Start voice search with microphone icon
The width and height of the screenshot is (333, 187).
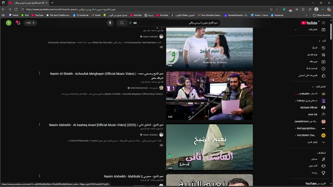click(x=110, y=23)
